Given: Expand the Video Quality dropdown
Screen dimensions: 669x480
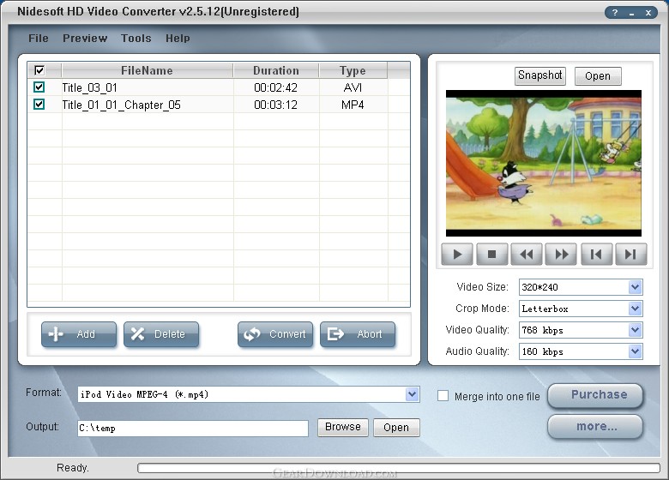Looking at the screenshot, I should 635,329.
